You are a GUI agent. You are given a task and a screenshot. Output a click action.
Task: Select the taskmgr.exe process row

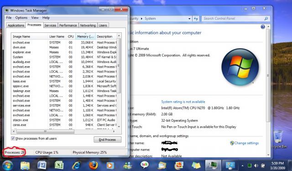pos(64,91)
